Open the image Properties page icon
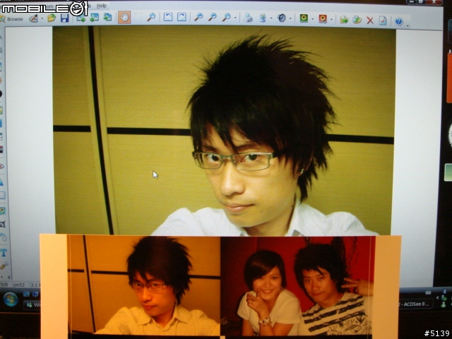This screenshot has width=452, height=339. 383,20
